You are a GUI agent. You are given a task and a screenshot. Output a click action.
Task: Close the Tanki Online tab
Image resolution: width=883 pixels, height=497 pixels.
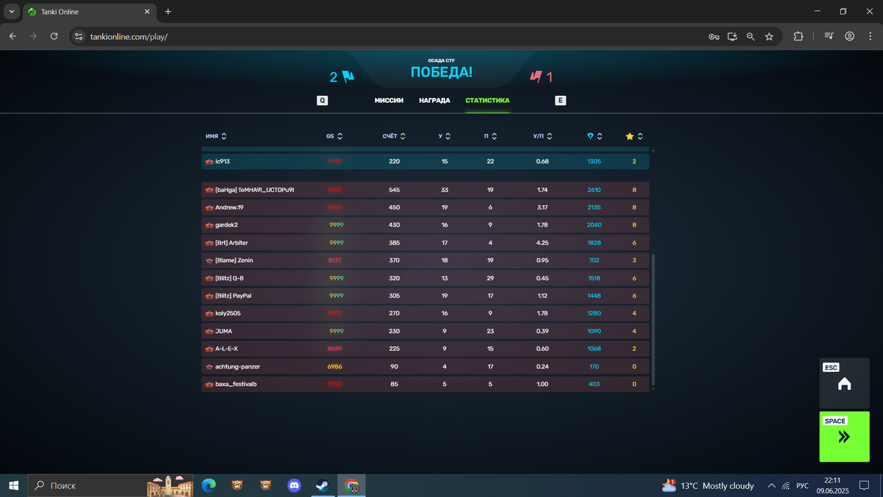147,12
